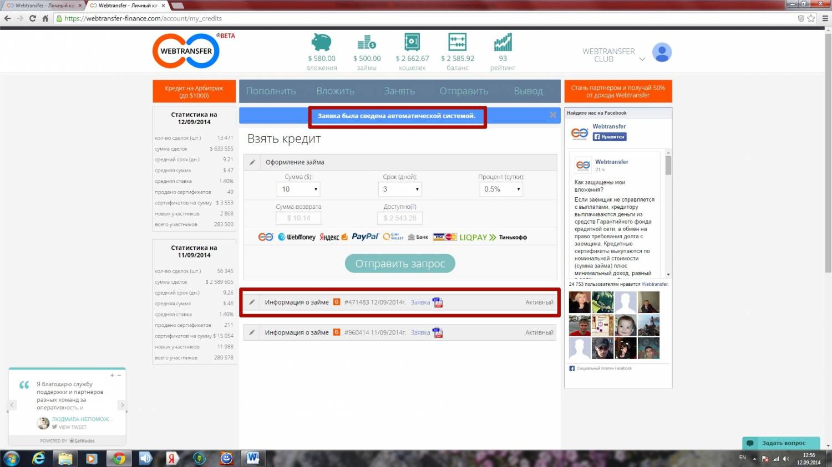Show next testimonial with right arrow
832x467 pixels.
point(123,405)
